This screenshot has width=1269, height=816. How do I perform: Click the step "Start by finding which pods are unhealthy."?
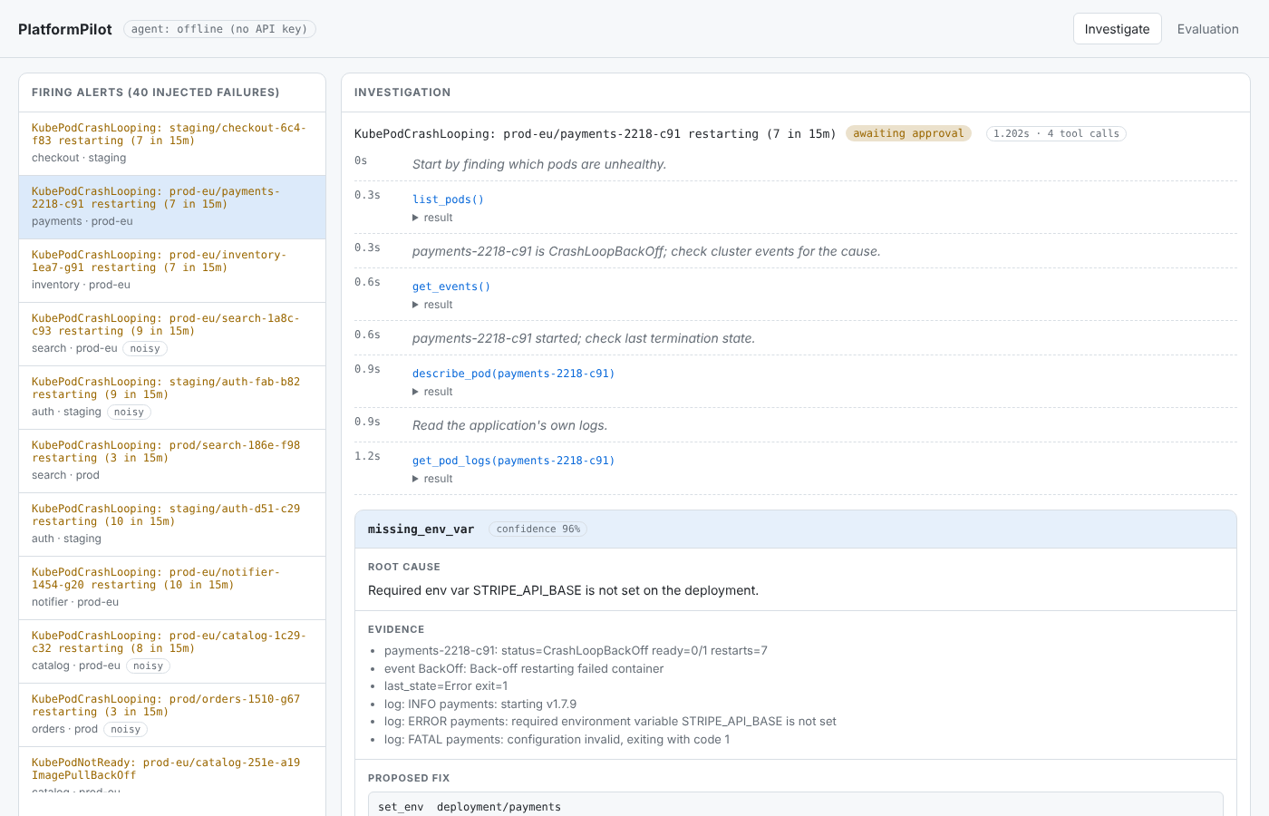[539, 164]
